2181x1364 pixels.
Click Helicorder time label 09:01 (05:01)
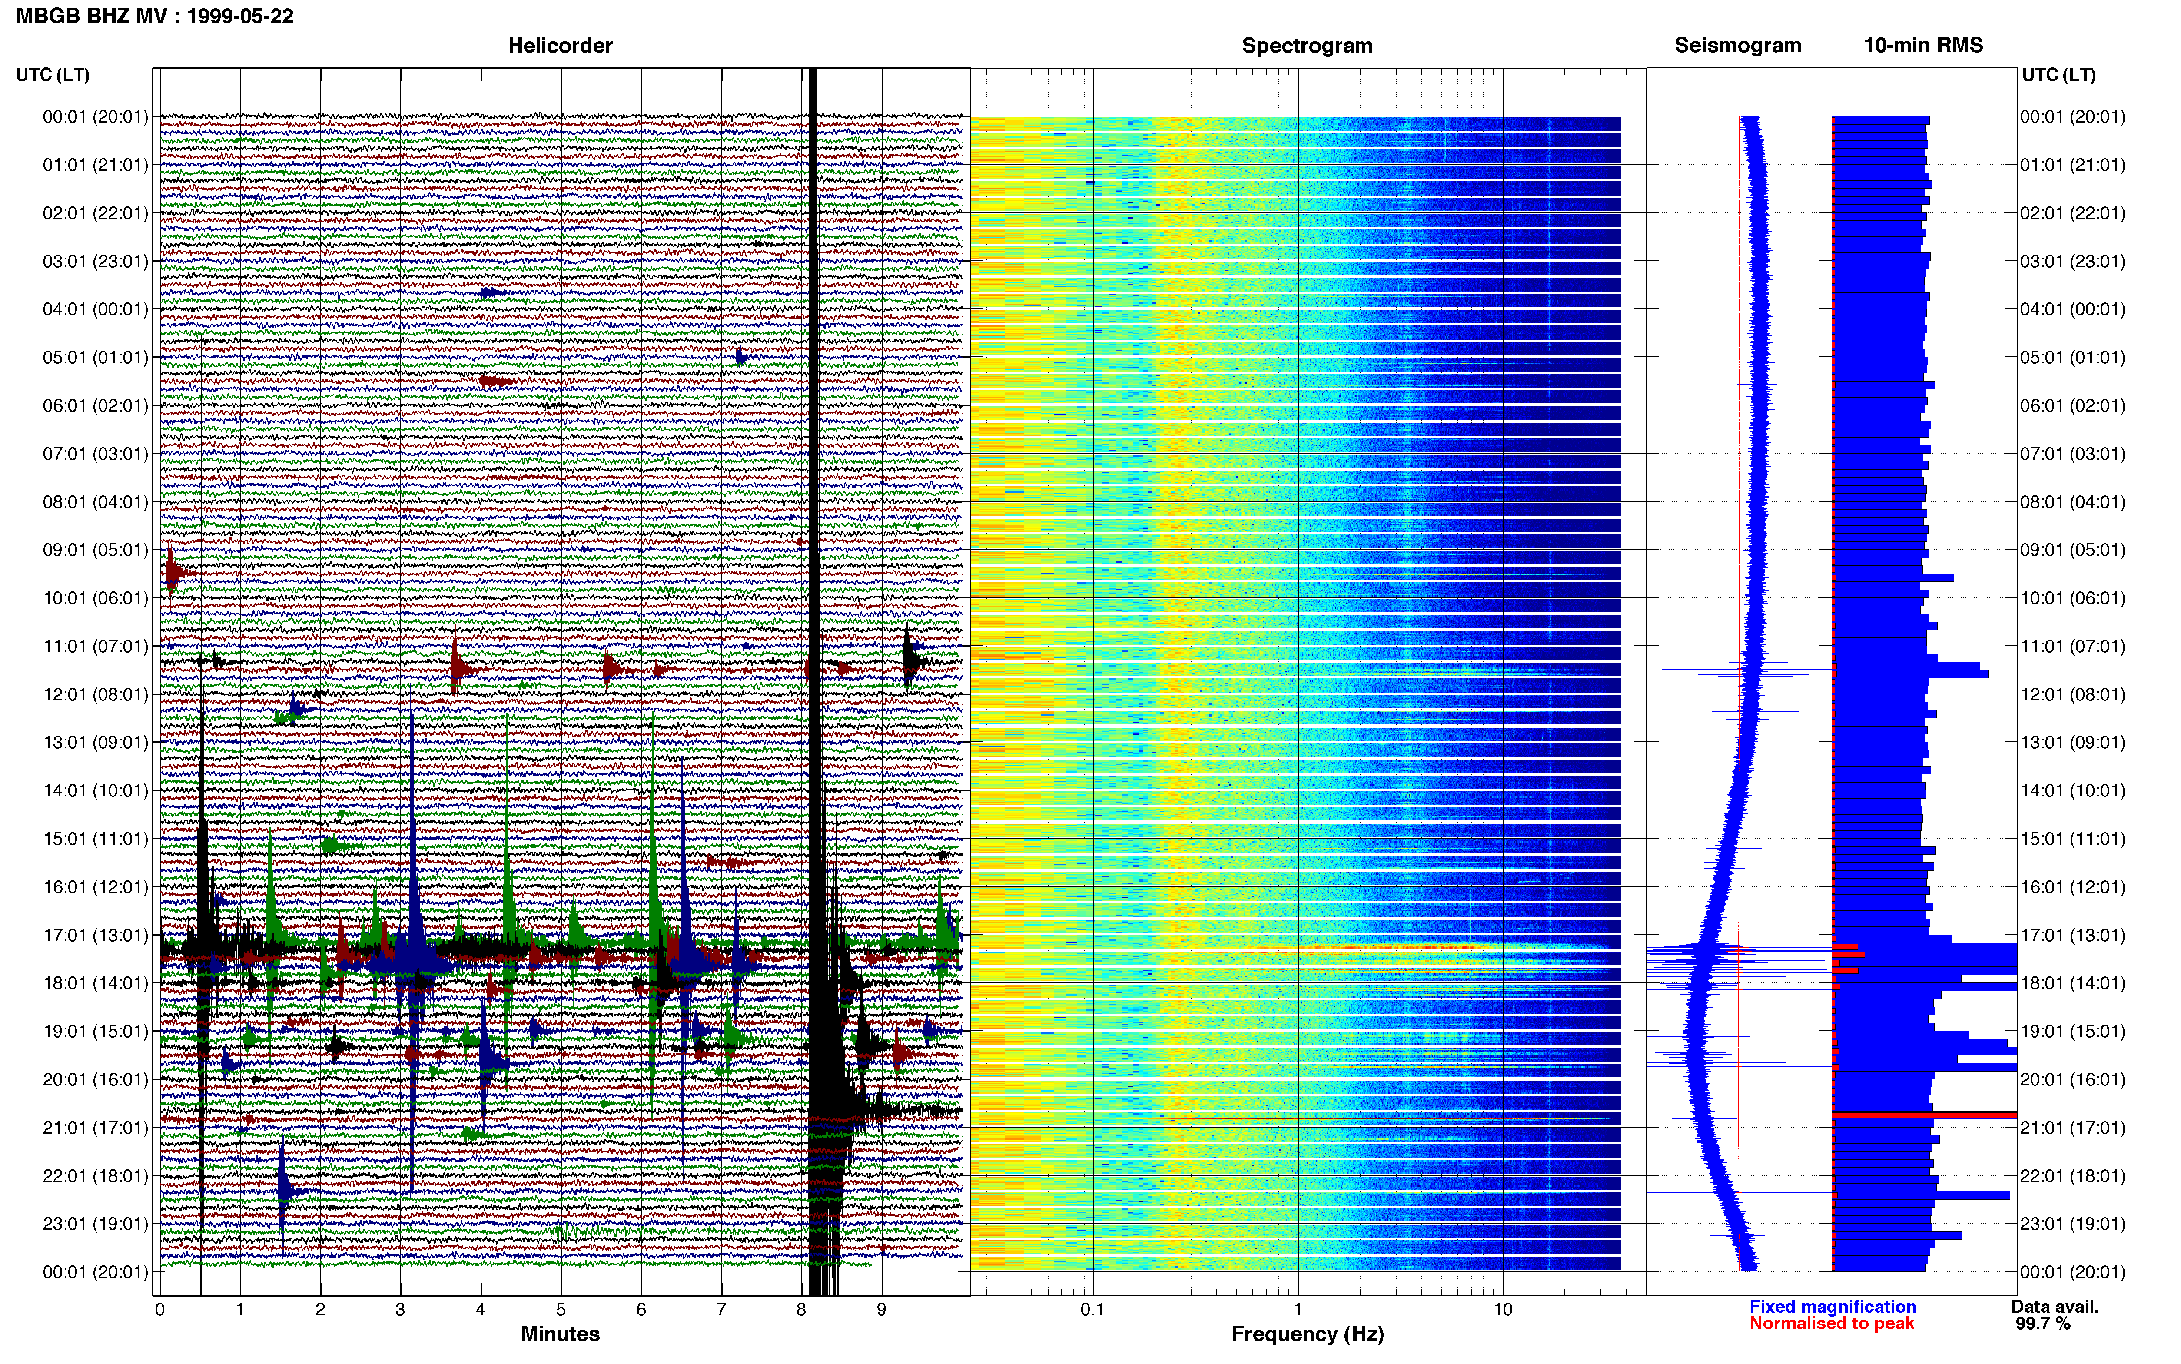pyautogui.click(x=96, y=550)
